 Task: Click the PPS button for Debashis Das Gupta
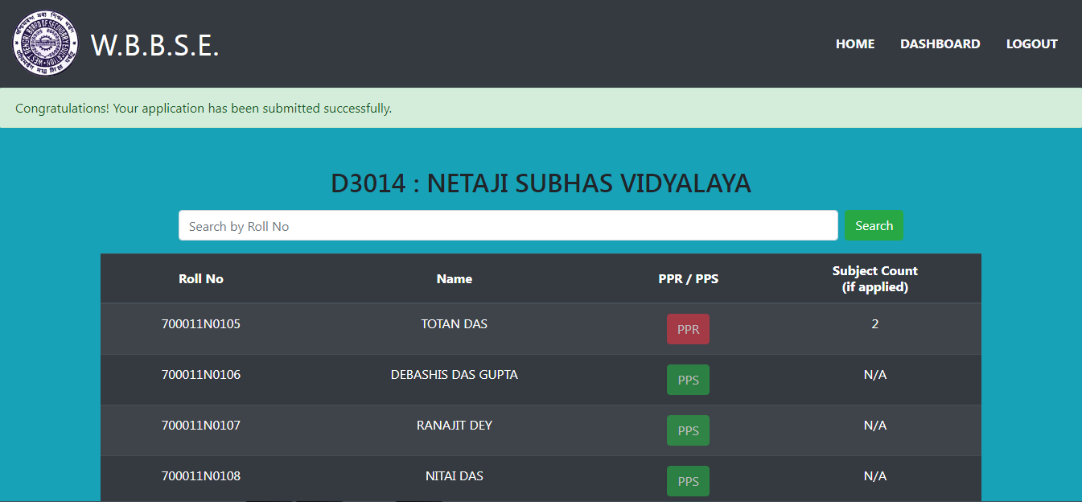pos(688,380)
